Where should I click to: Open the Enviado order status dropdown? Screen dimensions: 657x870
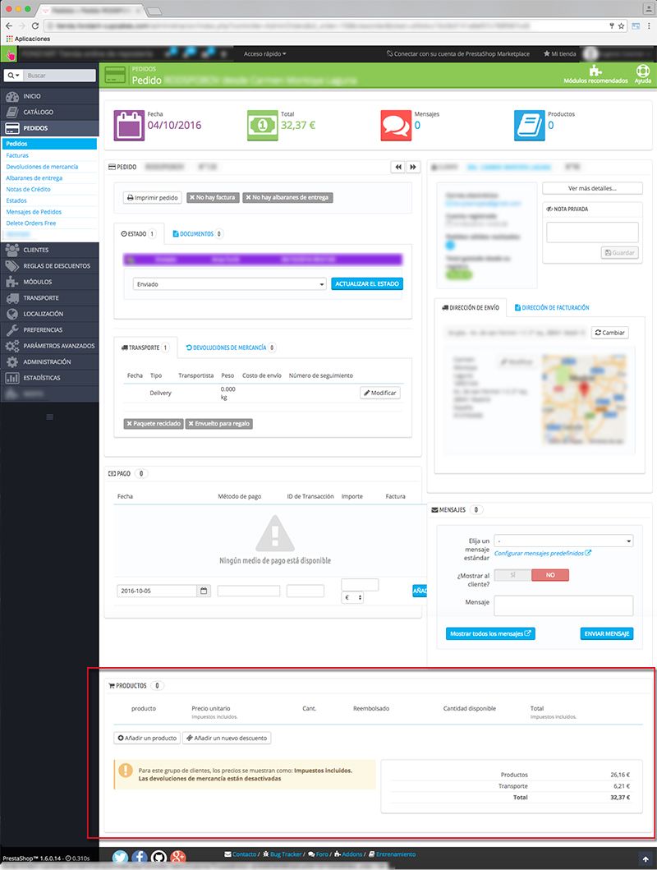coord(229,284)
